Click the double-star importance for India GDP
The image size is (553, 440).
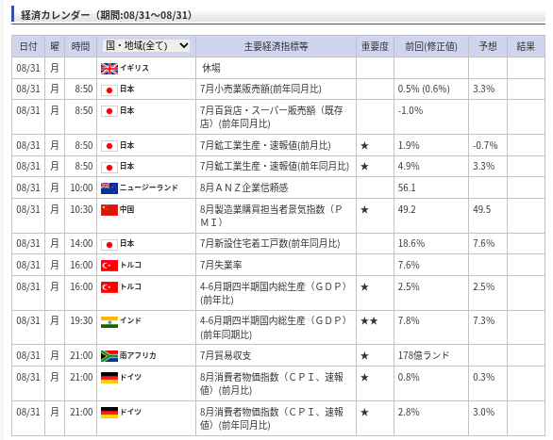[x=369, y=321]
